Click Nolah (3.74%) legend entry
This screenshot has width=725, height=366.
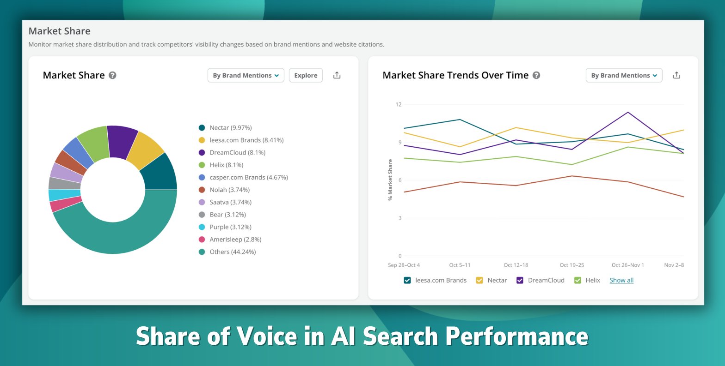(224, 190)
